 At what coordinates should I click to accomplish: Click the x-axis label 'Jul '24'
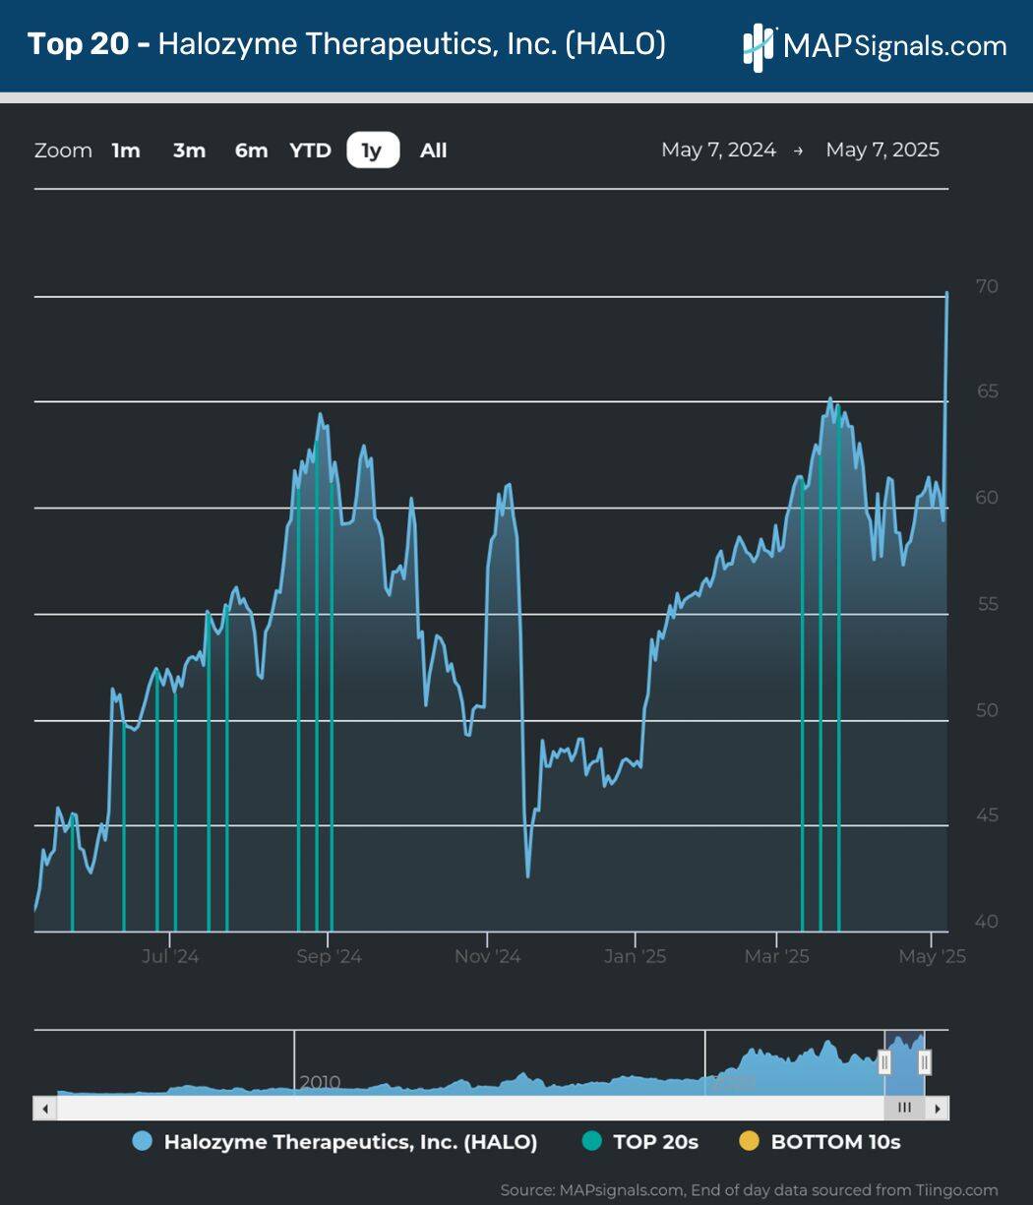coord(170,956)
